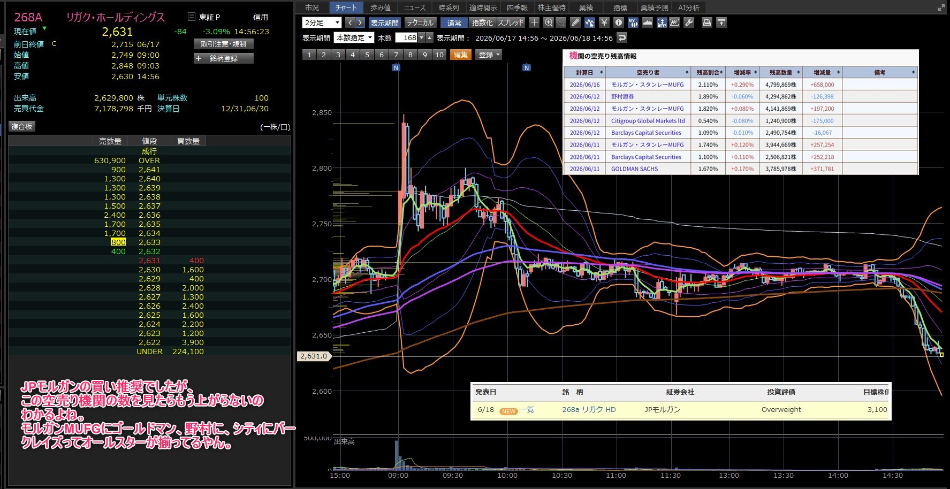Switch to 四季報 tab

click(x=517, y=7)
